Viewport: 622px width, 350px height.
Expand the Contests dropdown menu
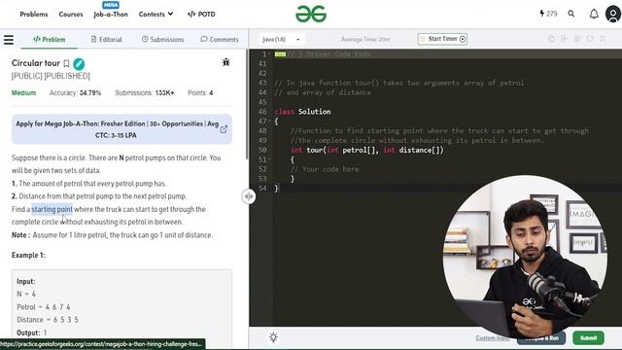click(155, 15)
